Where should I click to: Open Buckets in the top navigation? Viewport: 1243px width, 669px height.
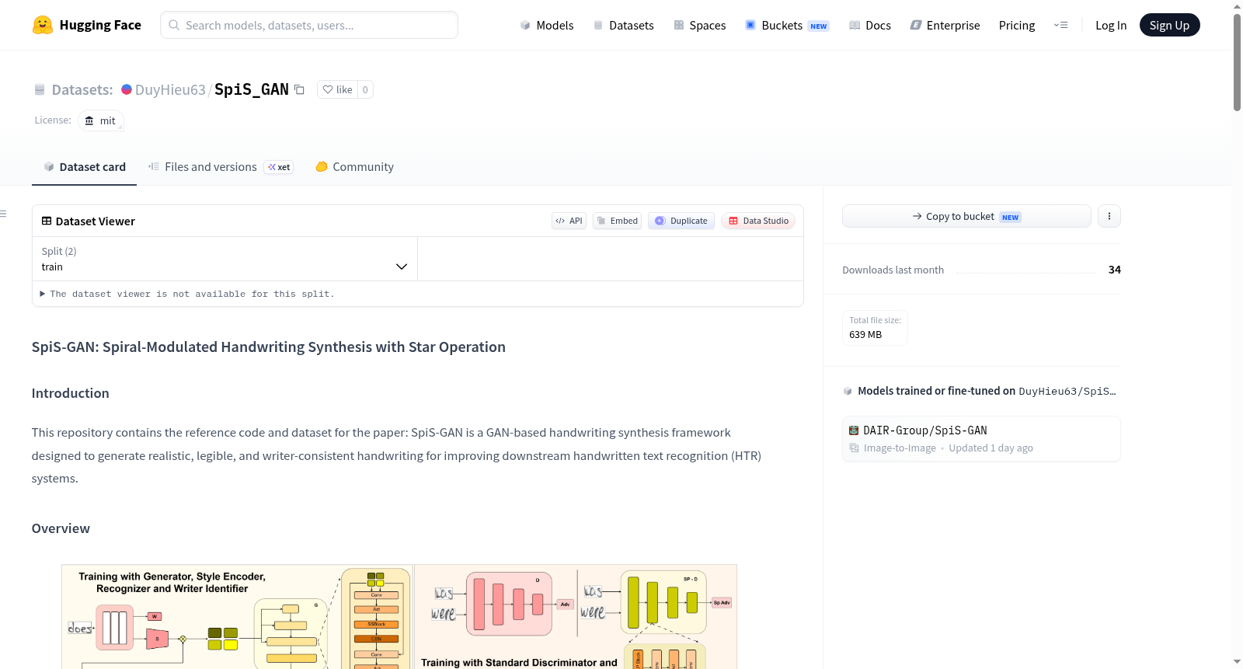(787, 25)
